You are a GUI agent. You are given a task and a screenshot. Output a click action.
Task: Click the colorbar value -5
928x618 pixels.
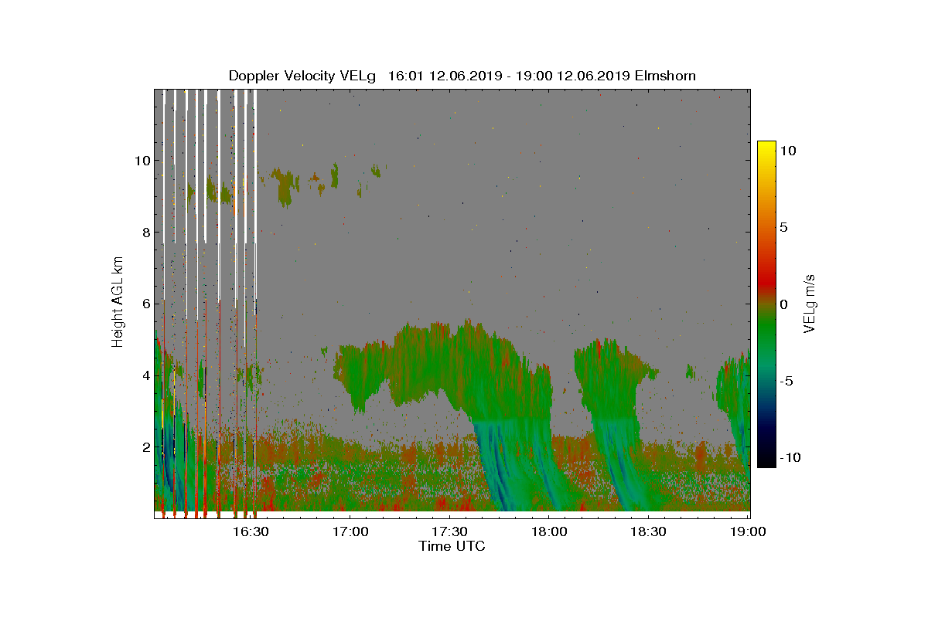click(786, 381)
